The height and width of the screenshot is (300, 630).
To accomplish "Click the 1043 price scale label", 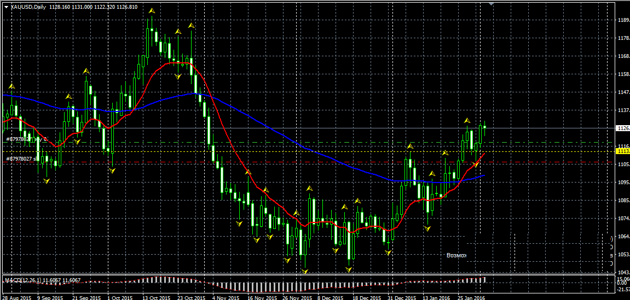I will 623,273.
